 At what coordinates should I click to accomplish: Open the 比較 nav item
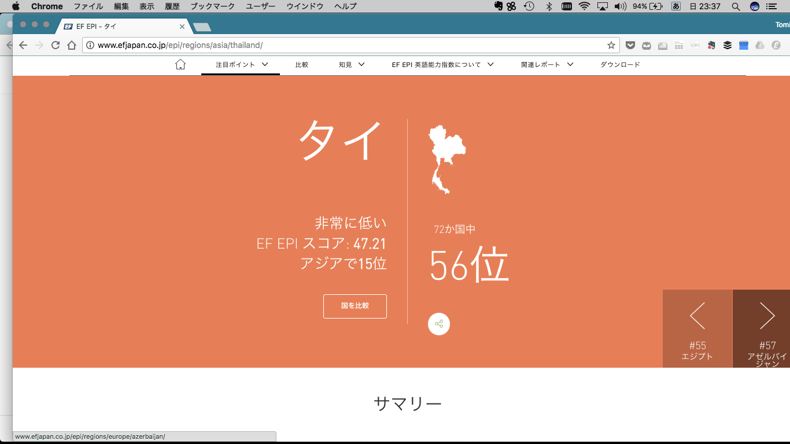pyautogui.click(x=302, y=64)
